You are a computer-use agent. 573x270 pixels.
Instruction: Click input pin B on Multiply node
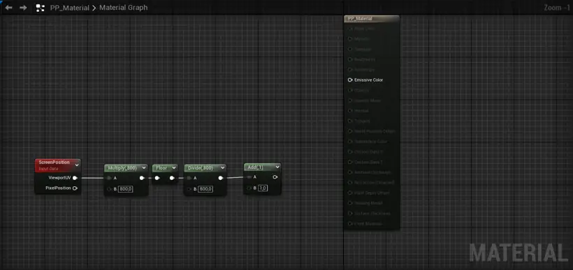coord(109,188)
